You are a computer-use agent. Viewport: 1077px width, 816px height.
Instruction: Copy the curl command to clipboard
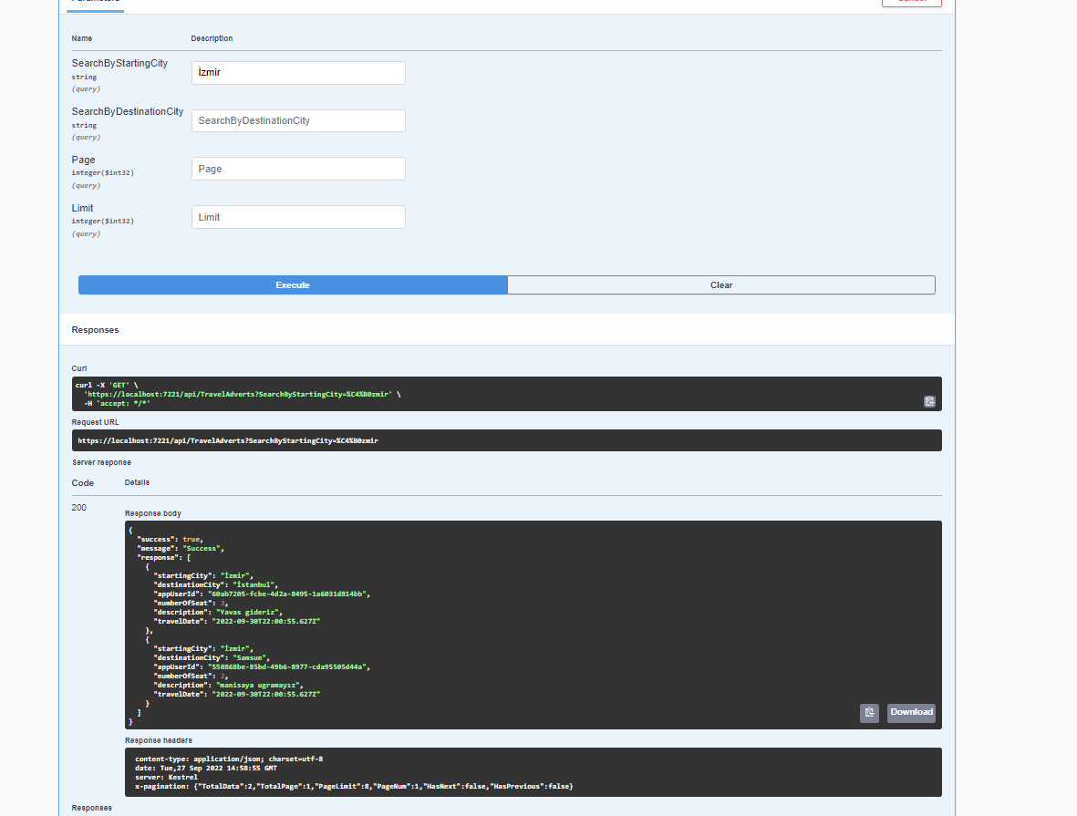tap(928, 401)
